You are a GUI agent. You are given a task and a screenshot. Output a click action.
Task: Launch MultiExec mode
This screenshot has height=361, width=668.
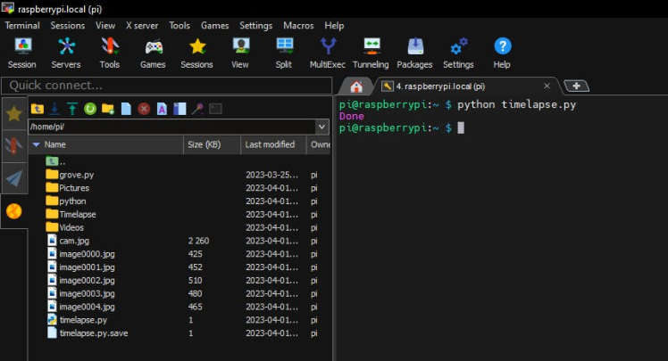coord(328,52)
